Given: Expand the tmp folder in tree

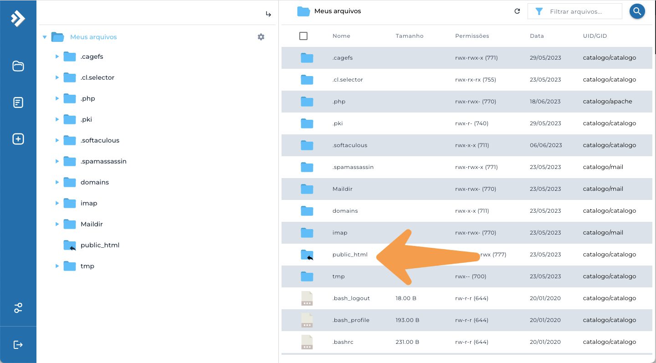Looking at the screenshot, I should click(x=57, y=266).
